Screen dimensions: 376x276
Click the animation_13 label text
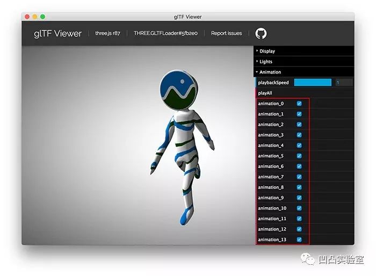tap(272, 239)
